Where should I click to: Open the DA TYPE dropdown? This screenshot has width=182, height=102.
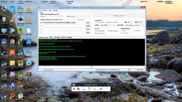pos(134,25)
